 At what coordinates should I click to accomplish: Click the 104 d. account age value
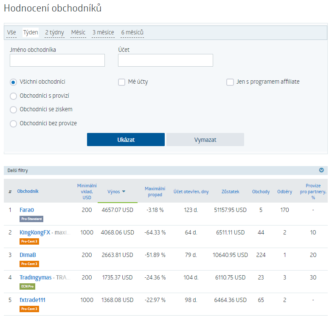tap(191, 277)
